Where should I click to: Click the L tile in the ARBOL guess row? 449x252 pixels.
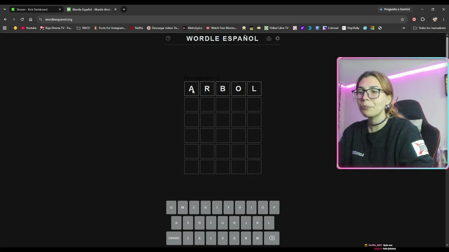pyautogui.click(x=254, y=89)
